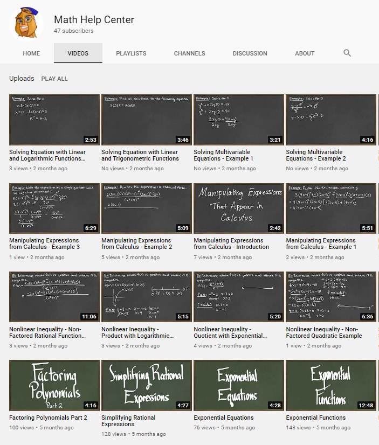Open Multivariable Equations Example 1 thumbnail
Viewport: 379px width, 445px height.
point(239,120)
